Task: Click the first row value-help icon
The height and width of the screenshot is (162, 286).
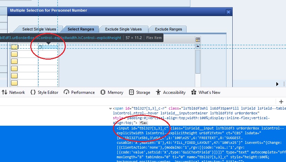Action: [x=40, y=47]
